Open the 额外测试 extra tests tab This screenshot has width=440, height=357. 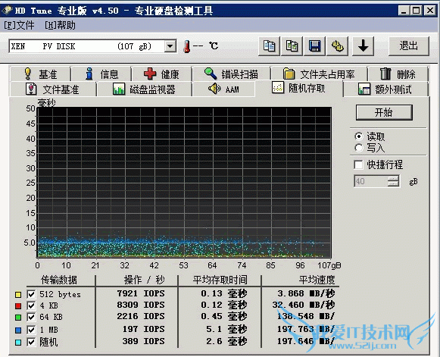click(x=385, y=89)
